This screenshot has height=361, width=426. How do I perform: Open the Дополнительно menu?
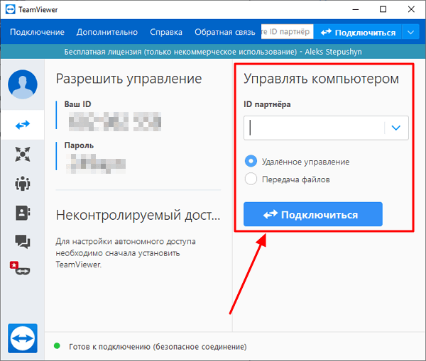click(107, 33)
